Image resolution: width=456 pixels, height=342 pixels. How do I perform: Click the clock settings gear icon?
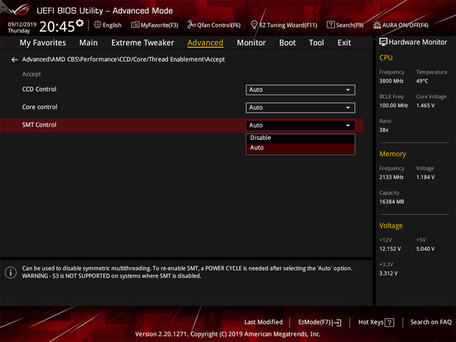(x=80, y=23)
